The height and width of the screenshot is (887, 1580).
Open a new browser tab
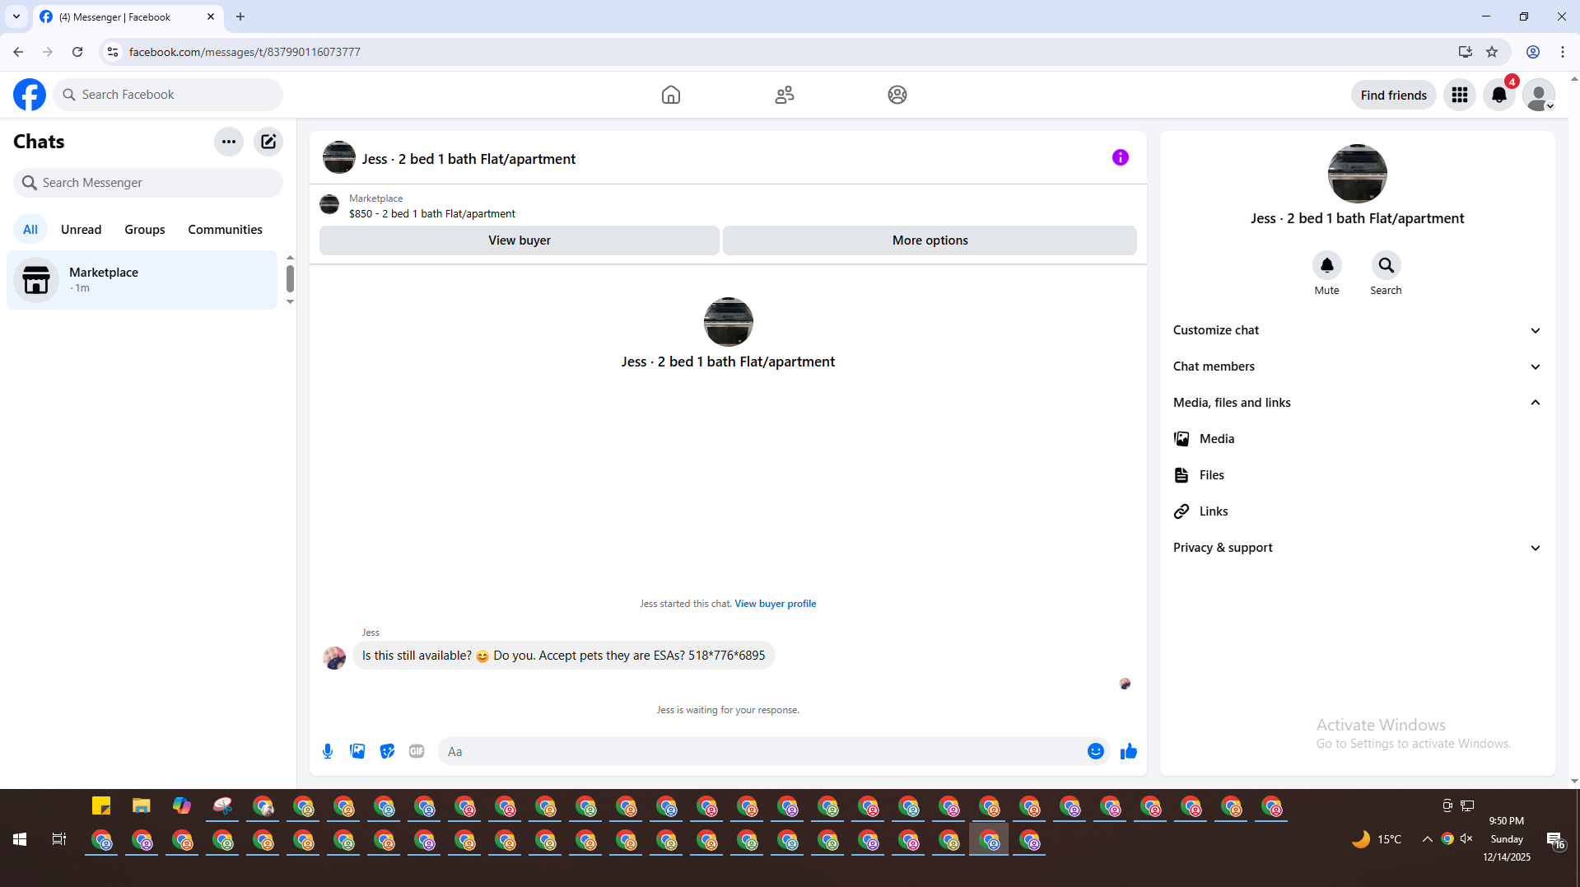(x=240, y=16)
